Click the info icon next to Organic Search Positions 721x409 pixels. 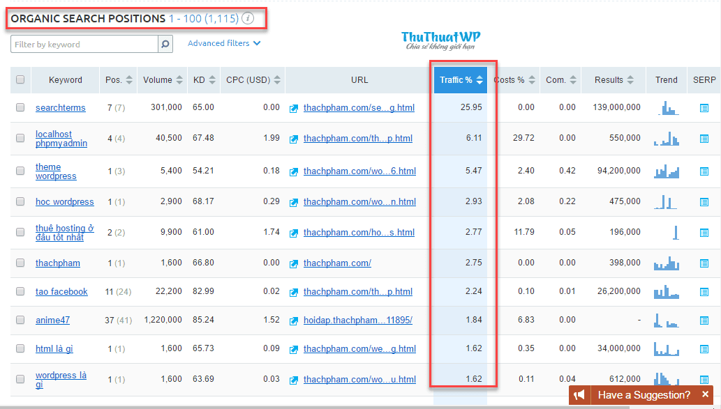(x=248, y=18)
